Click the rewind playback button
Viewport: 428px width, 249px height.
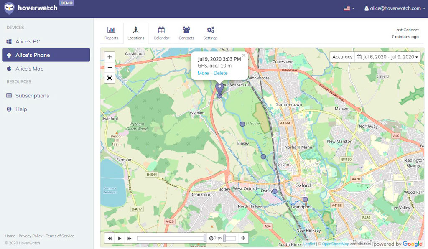(110, 239)
